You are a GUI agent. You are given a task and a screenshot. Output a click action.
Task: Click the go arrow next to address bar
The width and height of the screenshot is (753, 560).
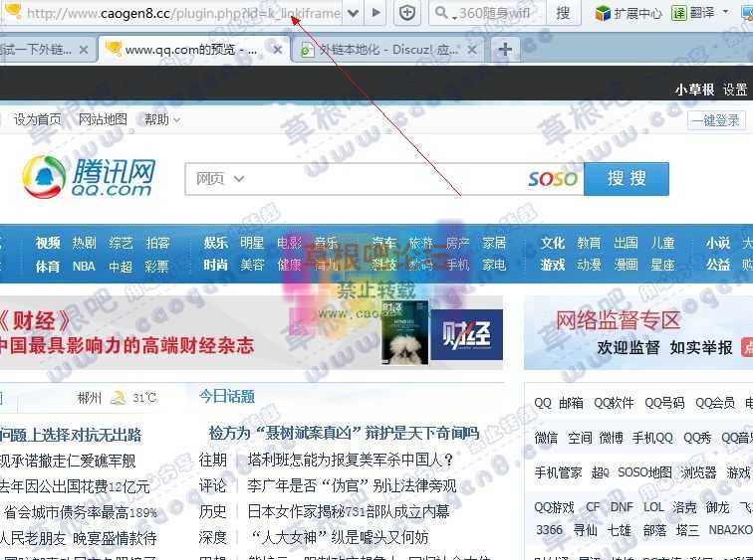click(x=376, y=13)
